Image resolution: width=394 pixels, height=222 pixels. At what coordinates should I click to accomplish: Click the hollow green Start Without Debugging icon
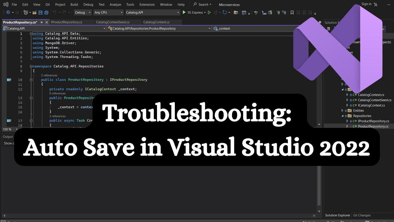click(209, 12)
